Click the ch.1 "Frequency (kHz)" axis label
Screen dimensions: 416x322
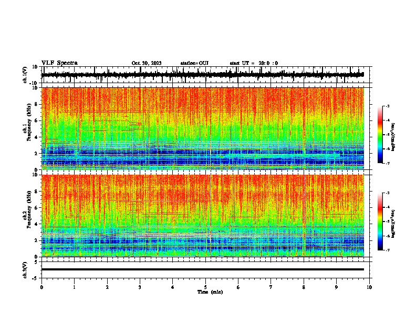click(x=29, y=123)
